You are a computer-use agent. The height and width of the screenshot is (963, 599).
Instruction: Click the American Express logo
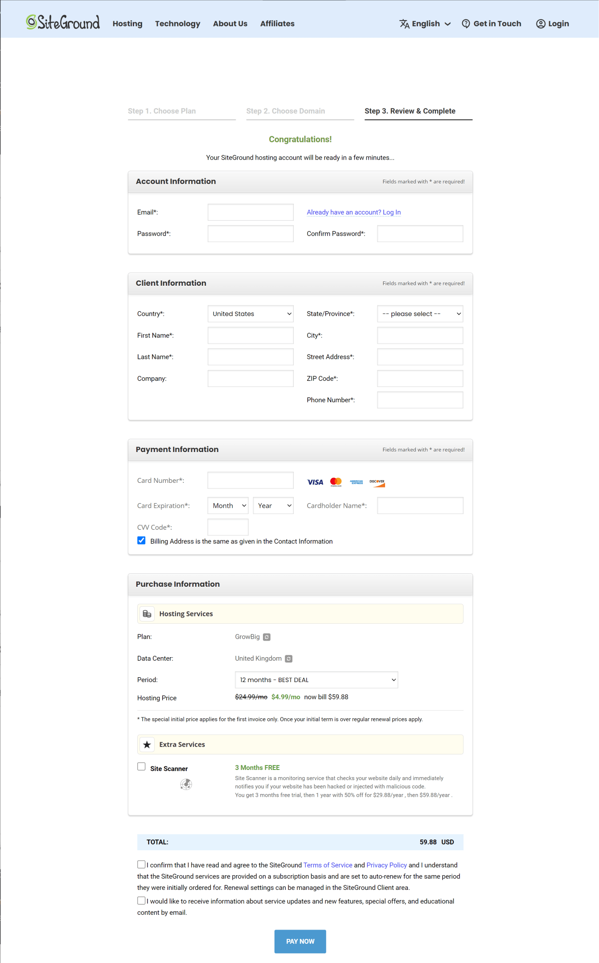[x=357, y=482]
